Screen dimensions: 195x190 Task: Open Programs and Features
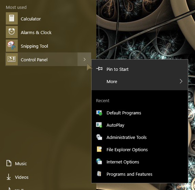click(x=140, y=174)
